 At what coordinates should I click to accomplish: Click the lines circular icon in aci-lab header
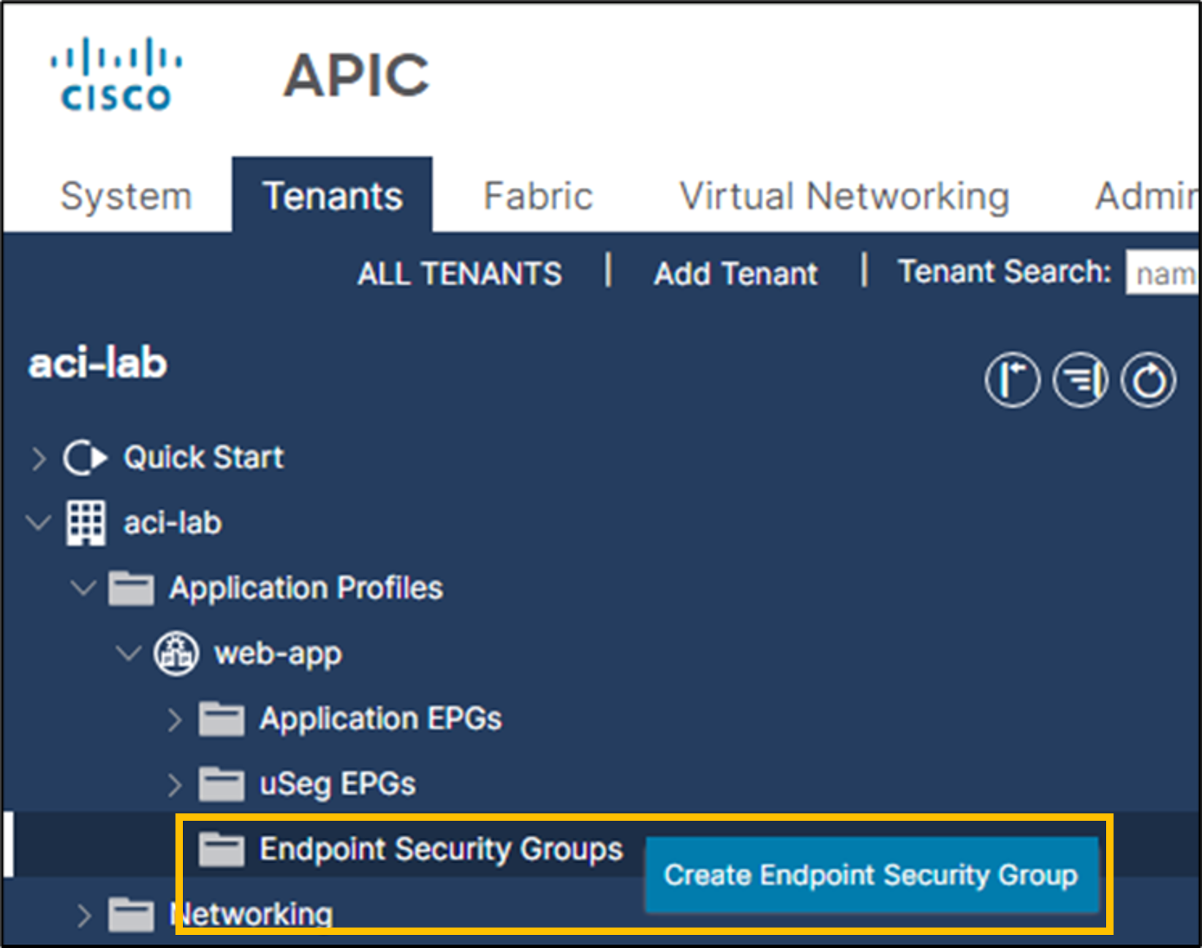tap(1080, 380)
